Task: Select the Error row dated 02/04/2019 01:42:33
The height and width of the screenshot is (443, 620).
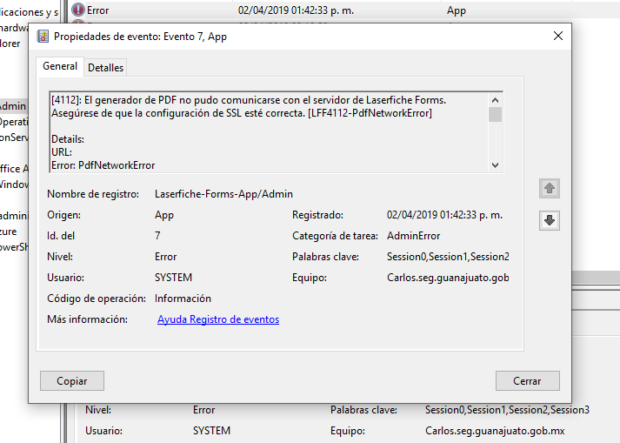Action: [344, 10]
